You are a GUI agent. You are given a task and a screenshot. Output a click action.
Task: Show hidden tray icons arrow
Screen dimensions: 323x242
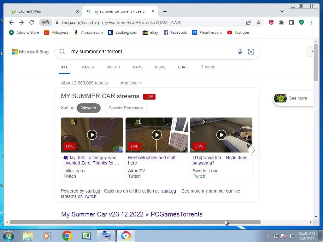(268, 236)
